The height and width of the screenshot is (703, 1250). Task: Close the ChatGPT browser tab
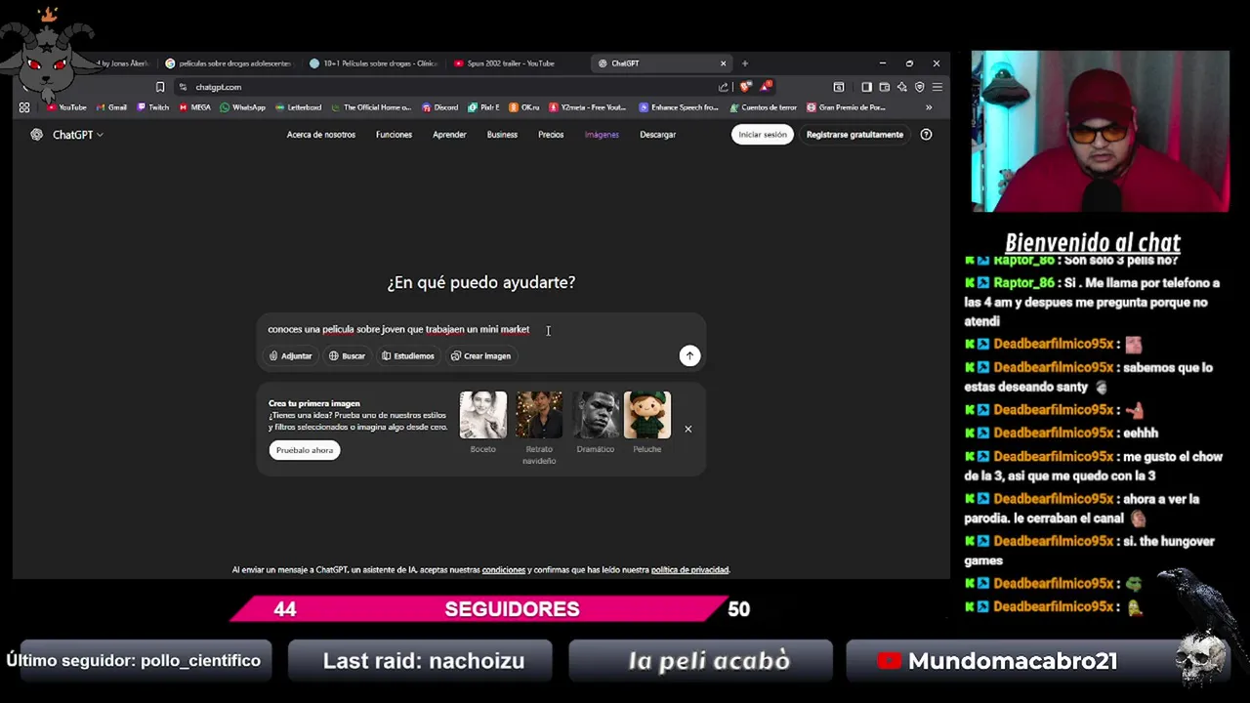click(723, 63)
